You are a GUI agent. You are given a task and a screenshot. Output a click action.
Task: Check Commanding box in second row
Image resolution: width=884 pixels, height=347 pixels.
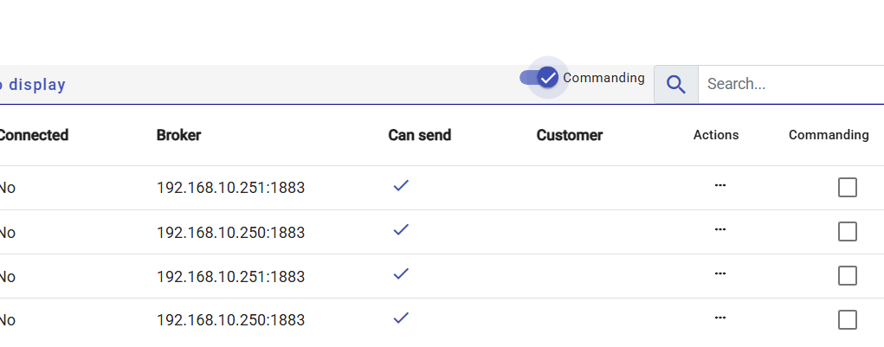pyautogui.click(x=848, y=232)
